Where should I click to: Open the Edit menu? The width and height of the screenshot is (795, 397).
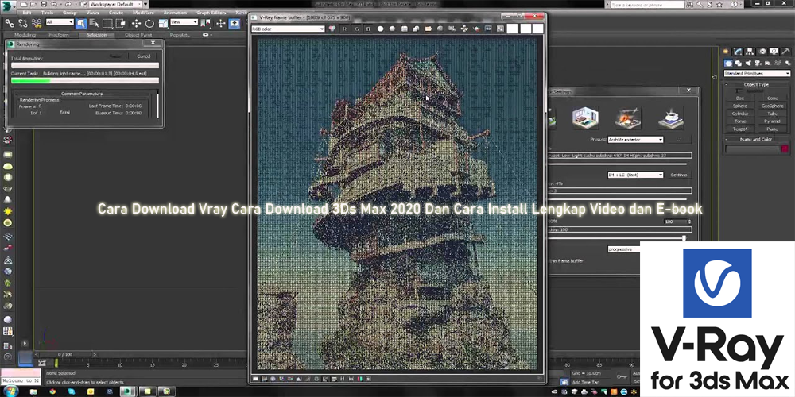pos(27,13)
